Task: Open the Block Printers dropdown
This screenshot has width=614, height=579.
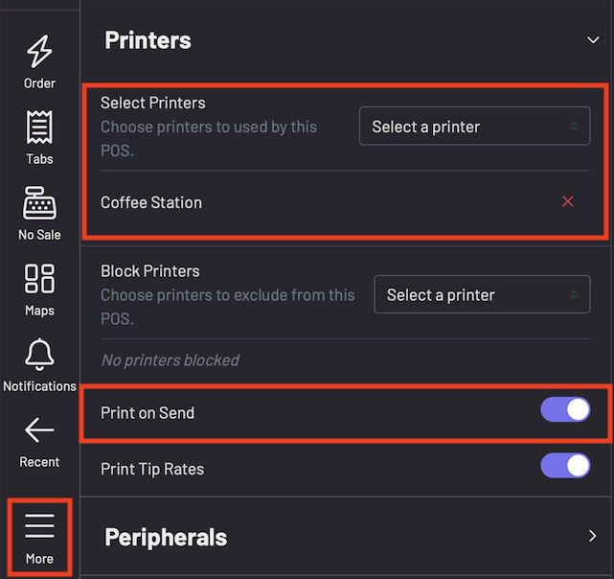Action: tap(482, 295)
